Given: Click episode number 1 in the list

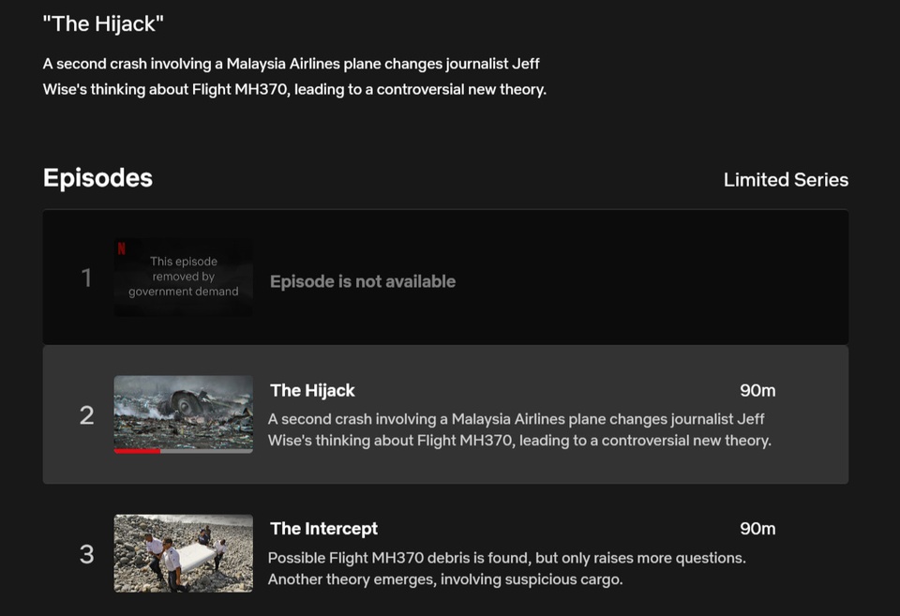Looking at the screenshot, I should pyautogui.click(x=86, y=278).
